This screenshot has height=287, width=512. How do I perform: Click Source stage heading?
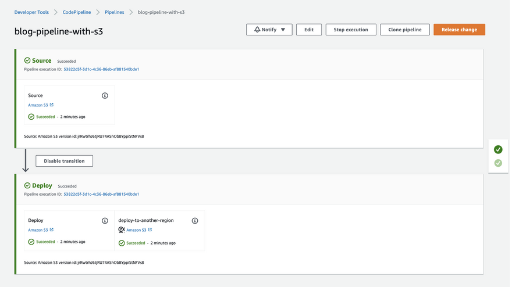41,60
